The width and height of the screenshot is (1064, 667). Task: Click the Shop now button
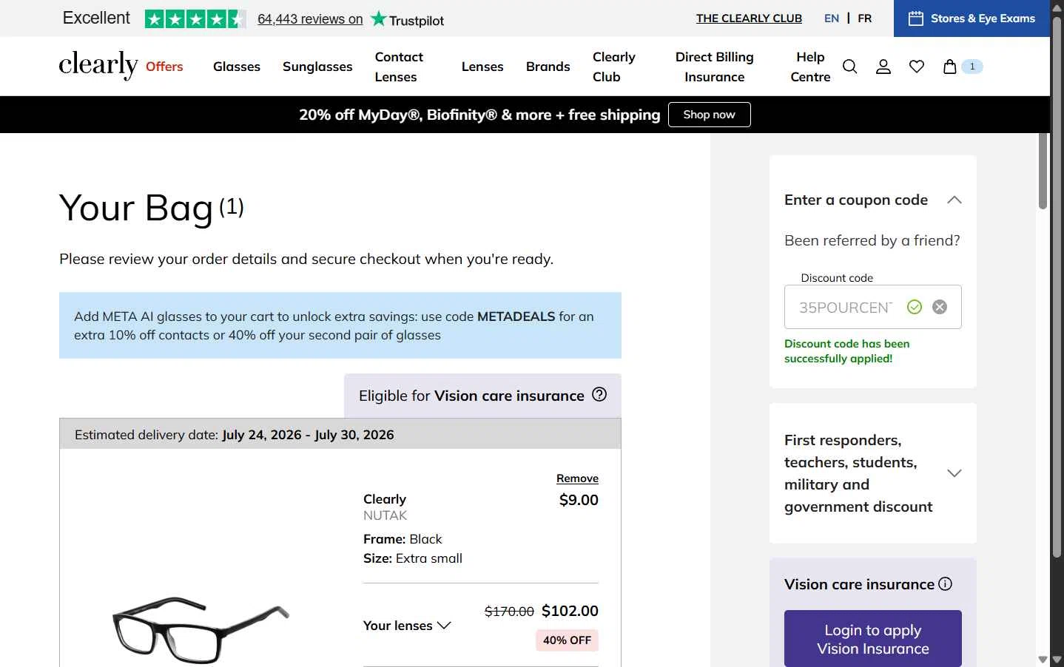(709, 115)
